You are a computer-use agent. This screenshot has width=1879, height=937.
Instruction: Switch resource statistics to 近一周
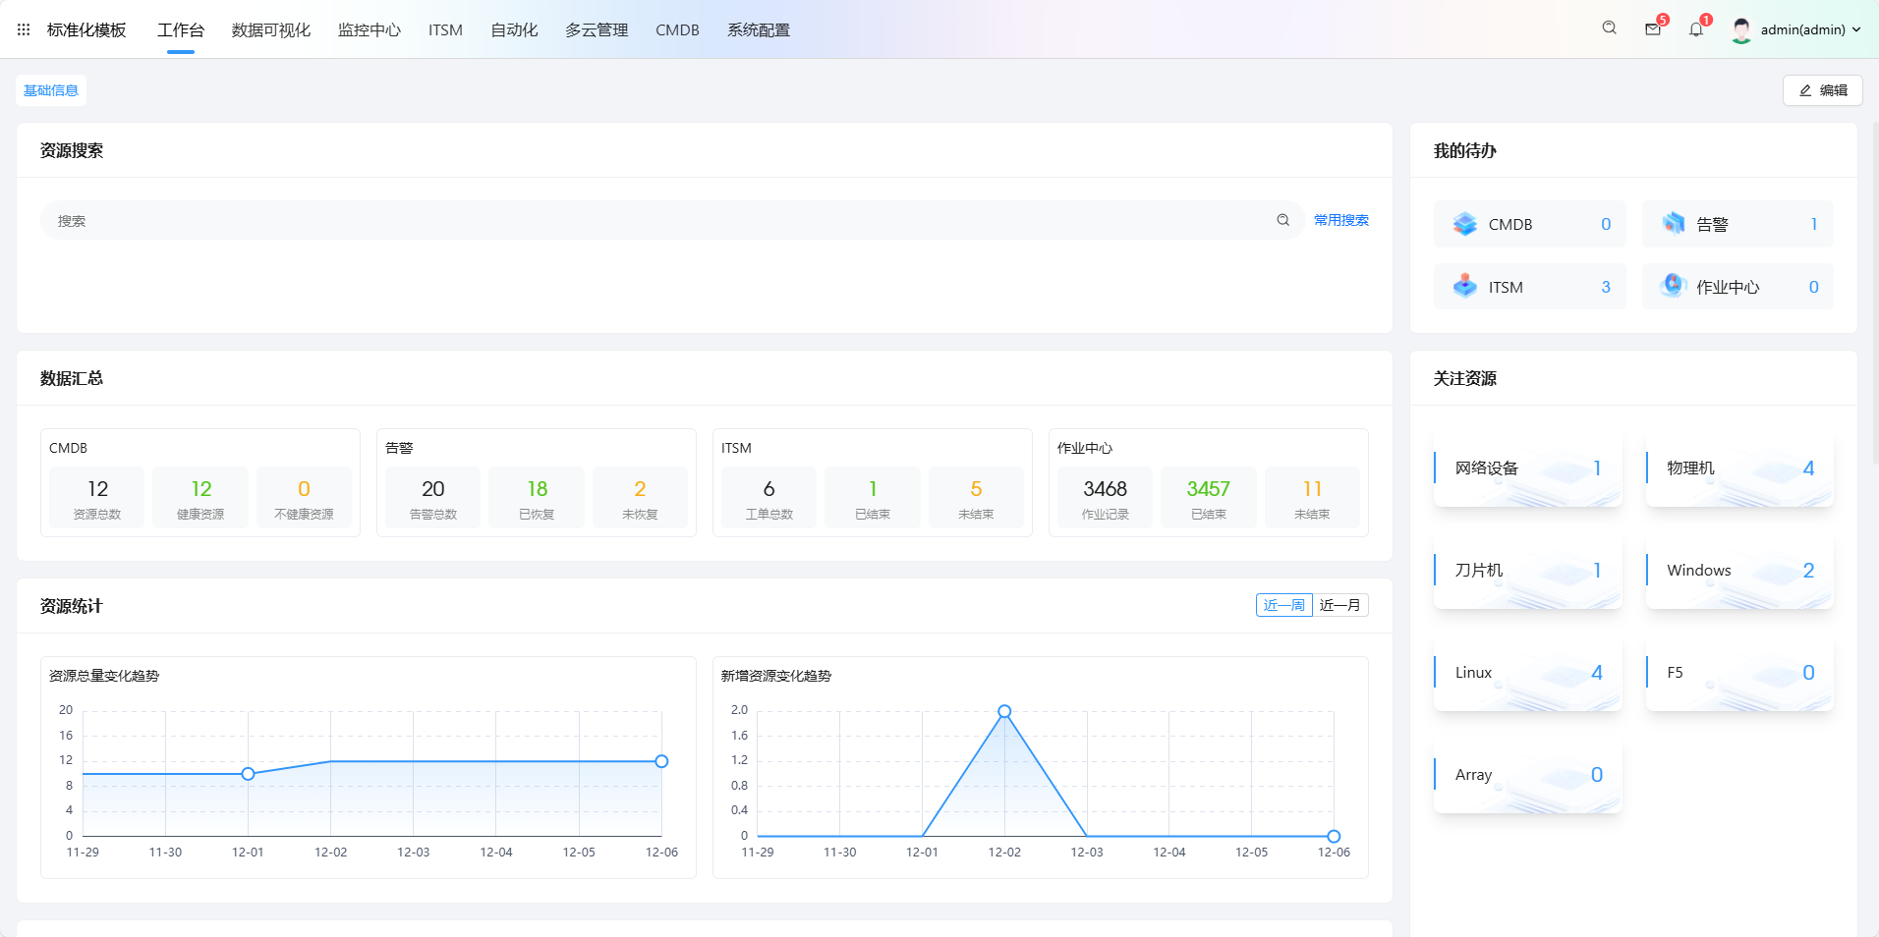point(1283,605)
